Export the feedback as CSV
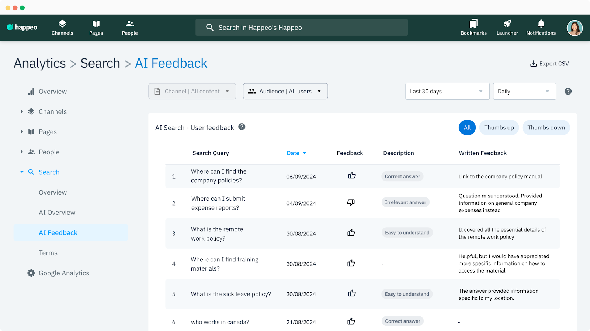Viewport: 590px width, 331px height. tap(549, 64)
